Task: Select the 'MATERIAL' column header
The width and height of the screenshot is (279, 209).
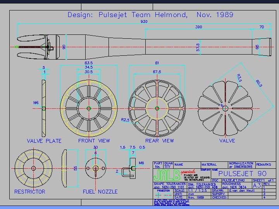Action: tap(209, 164)
